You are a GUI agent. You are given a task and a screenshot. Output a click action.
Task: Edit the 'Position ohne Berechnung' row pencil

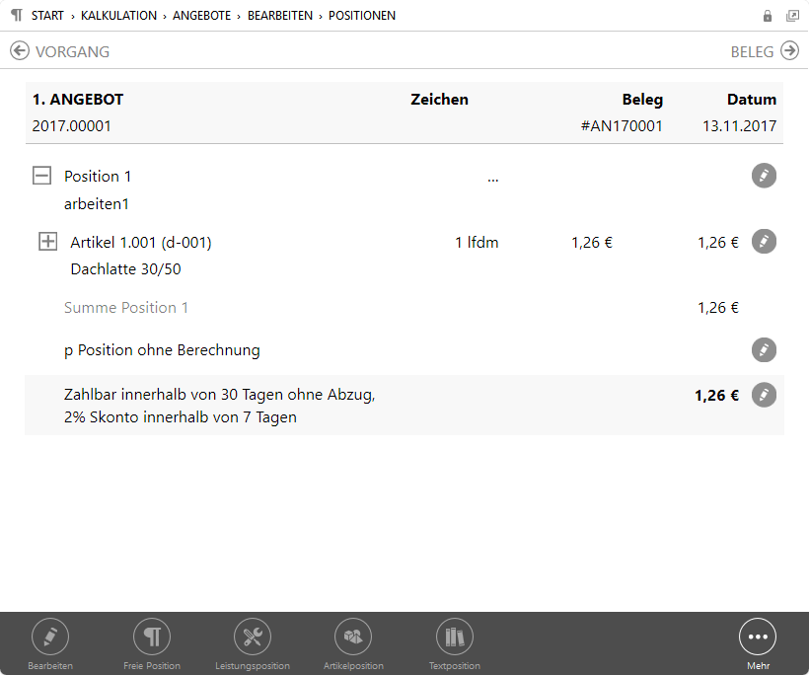(x=764, y=350)
